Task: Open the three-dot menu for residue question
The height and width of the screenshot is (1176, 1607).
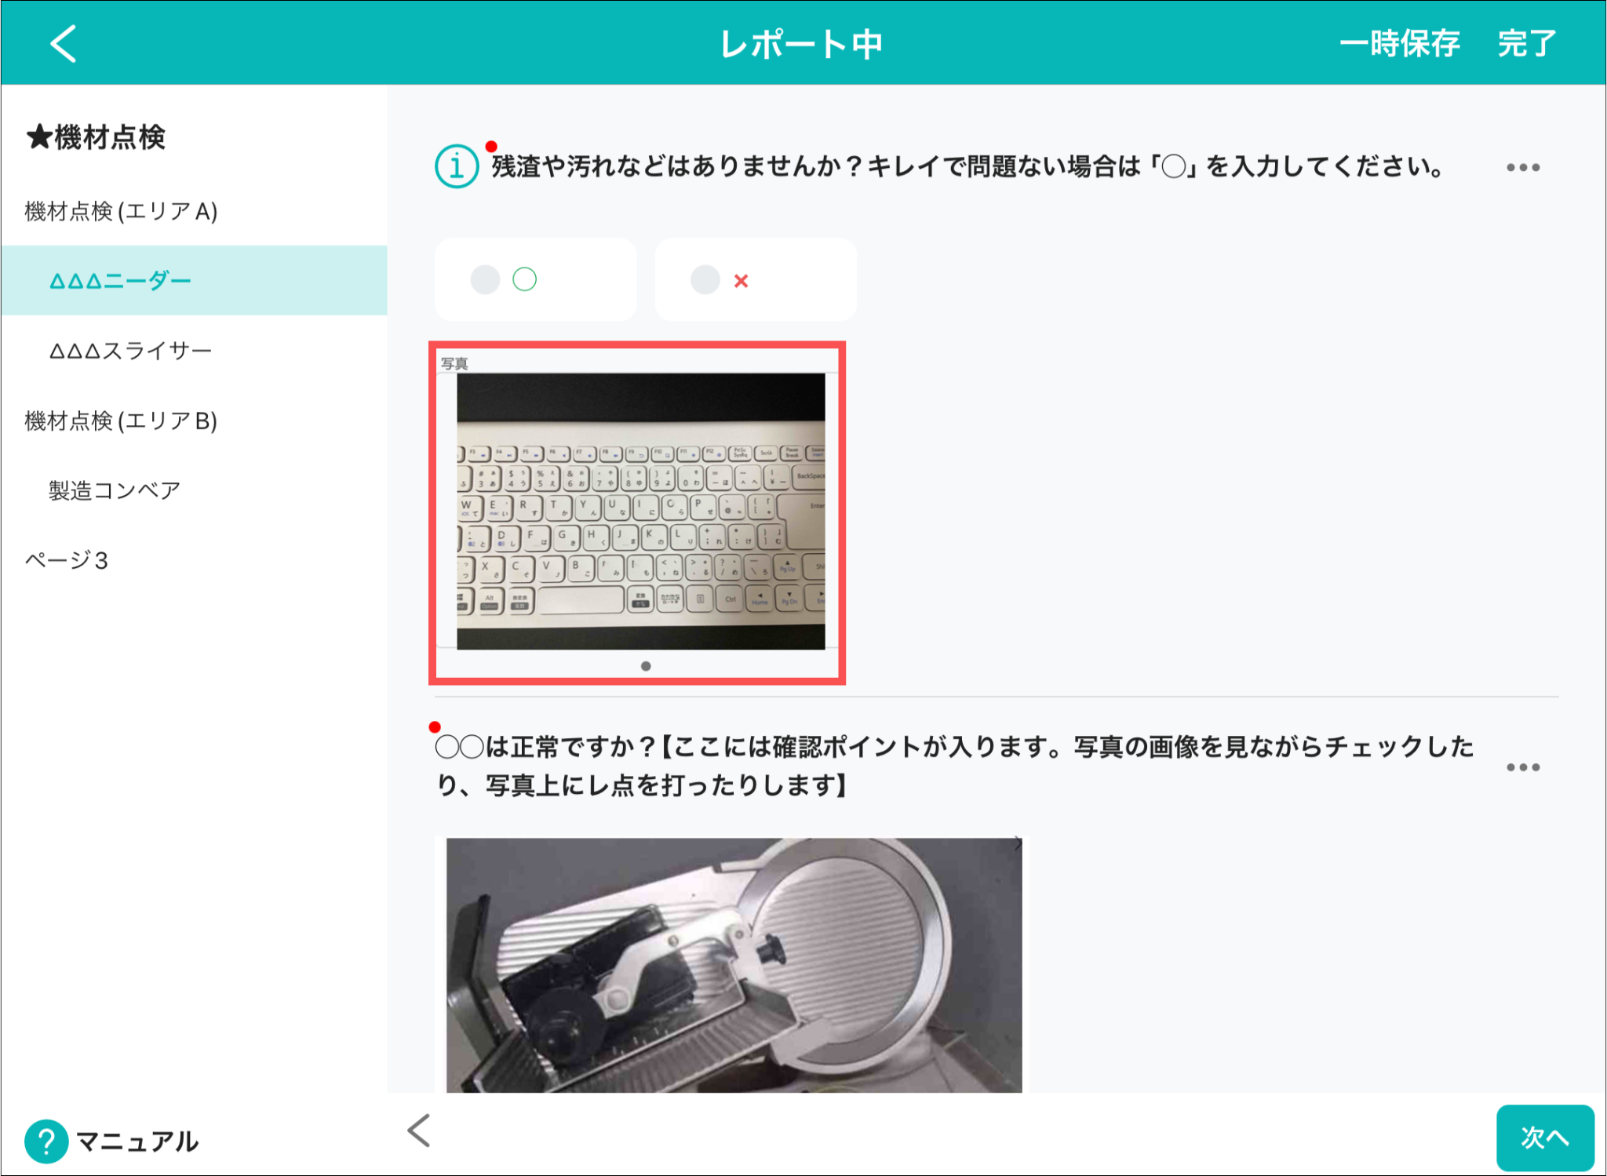Action: tap(1522, 167)
